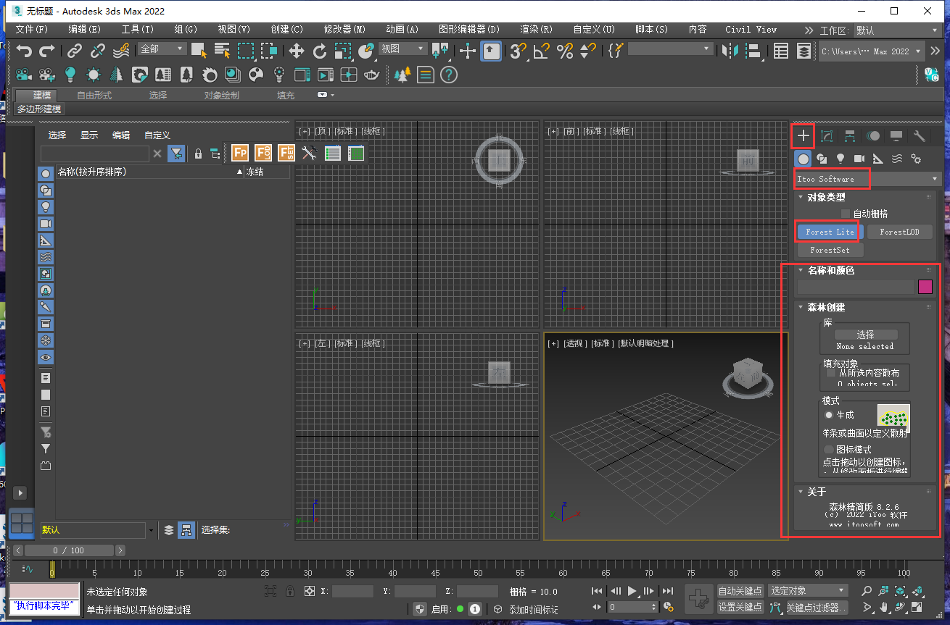Activate the Select and Move tool

coord(297,51)
